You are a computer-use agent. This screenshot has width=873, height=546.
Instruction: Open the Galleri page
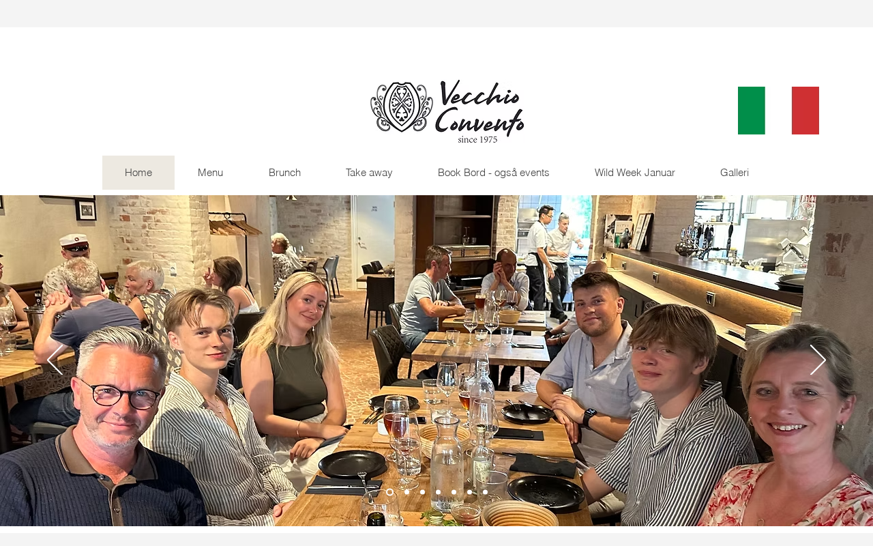735,173
